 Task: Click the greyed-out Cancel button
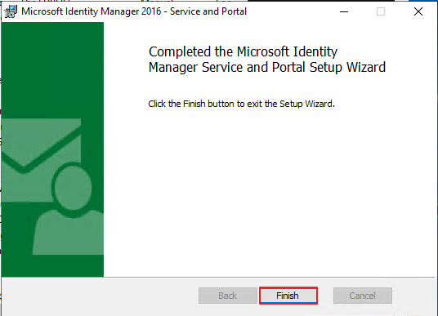tap(363, 296)
